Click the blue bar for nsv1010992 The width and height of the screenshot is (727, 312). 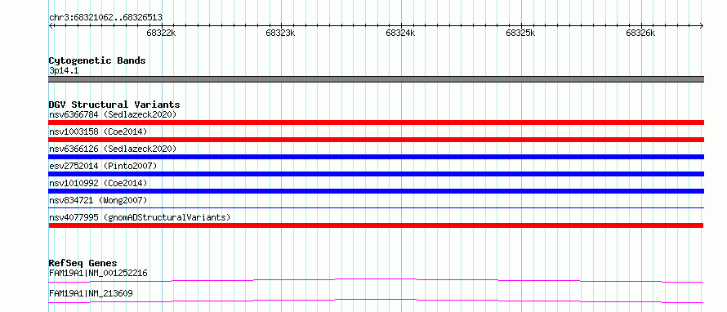376,191
